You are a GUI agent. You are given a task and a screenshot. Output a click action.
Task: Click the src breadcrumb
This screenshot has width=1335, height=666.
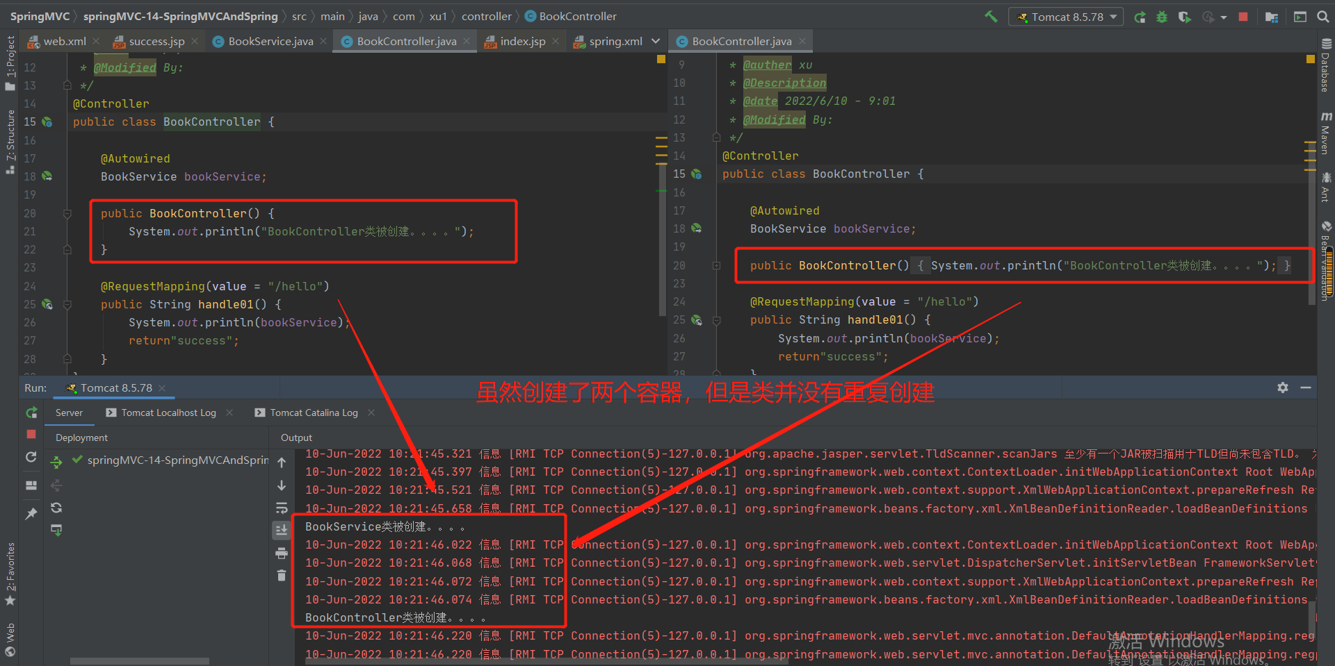point(299,16)
